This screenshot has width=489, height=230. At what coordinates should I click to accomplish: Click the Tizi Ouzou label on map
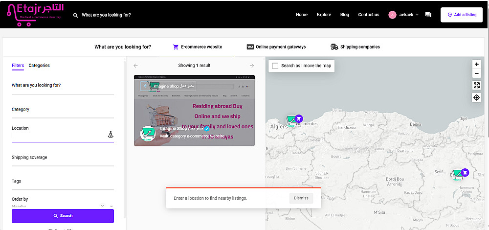pyautogui.click(x=347, y=128)
